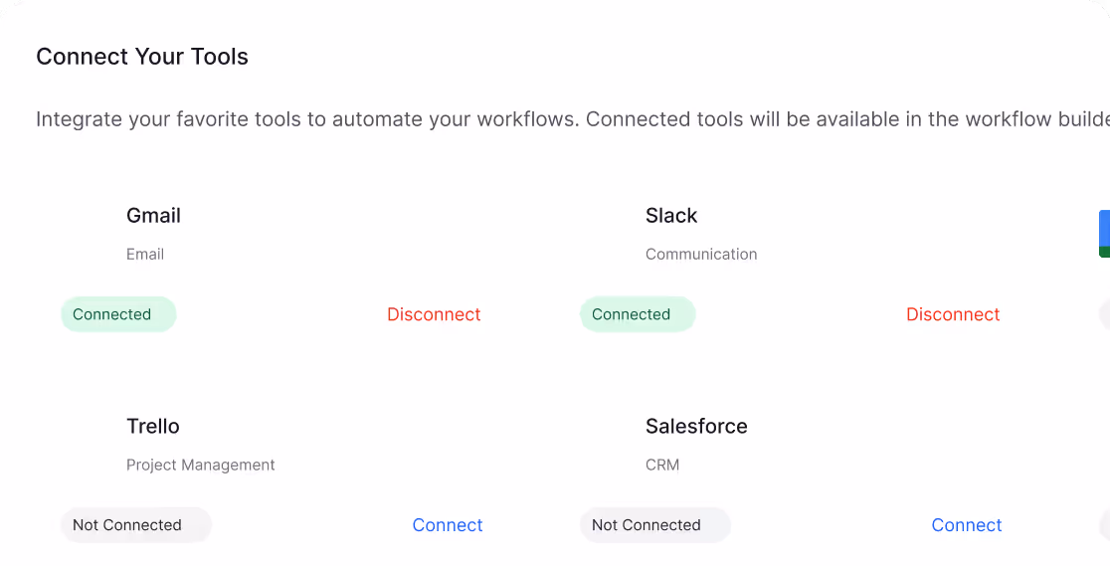Click the Integrate your favorite tools description
Viewport: 1110px width, 566px height.
pyautogui.click(x=573, y=119)
